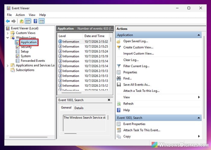The image size is (211, 150).
Task: Toggle Show/Hide Console Tree toolbar icon
Action: coord(28,21)
